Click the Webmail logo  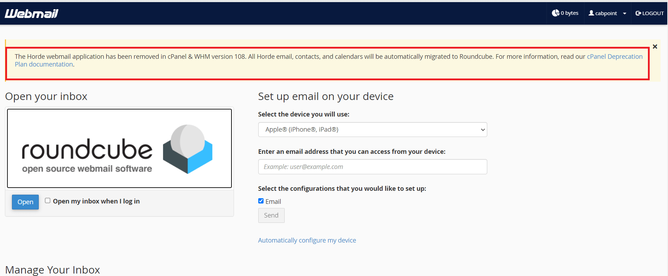31,13
